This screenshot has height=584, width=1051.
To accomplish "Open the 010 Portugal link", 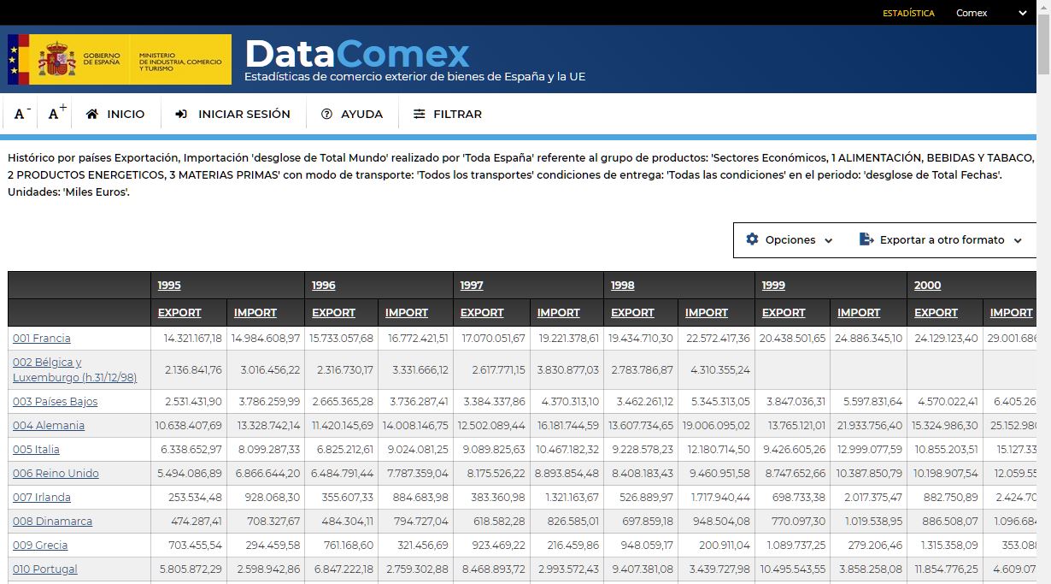I will [45, 569].
